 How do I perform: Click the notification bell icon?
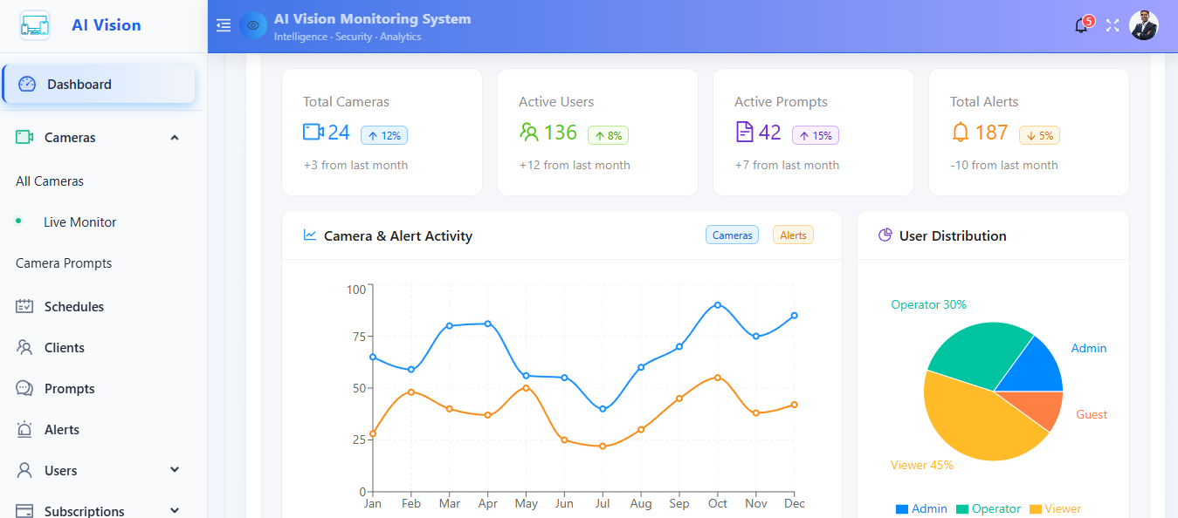pyautogui.click(x=1081, y=26)
